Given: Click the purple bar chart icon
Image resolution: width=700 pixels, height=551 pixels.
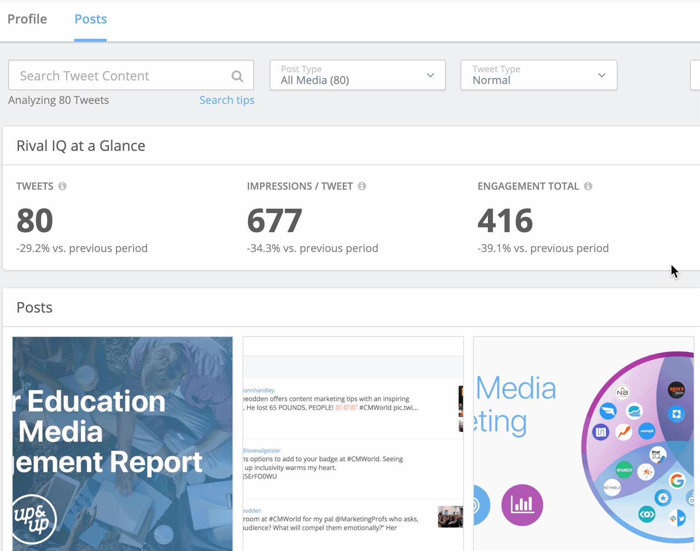Looking at the screenshot, I should [522, 505].
